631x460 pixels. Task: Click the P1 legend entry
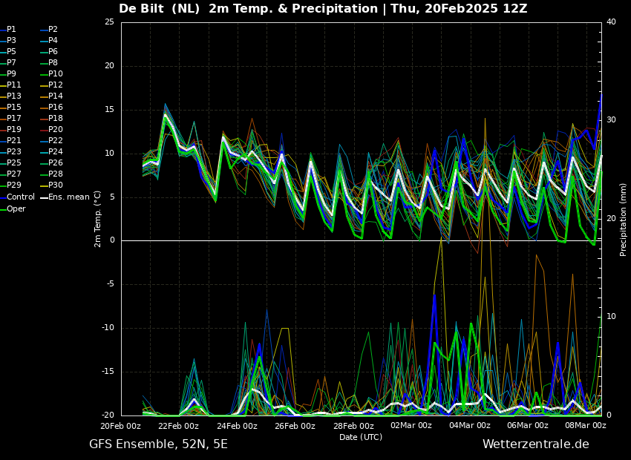tap(8, 30)
